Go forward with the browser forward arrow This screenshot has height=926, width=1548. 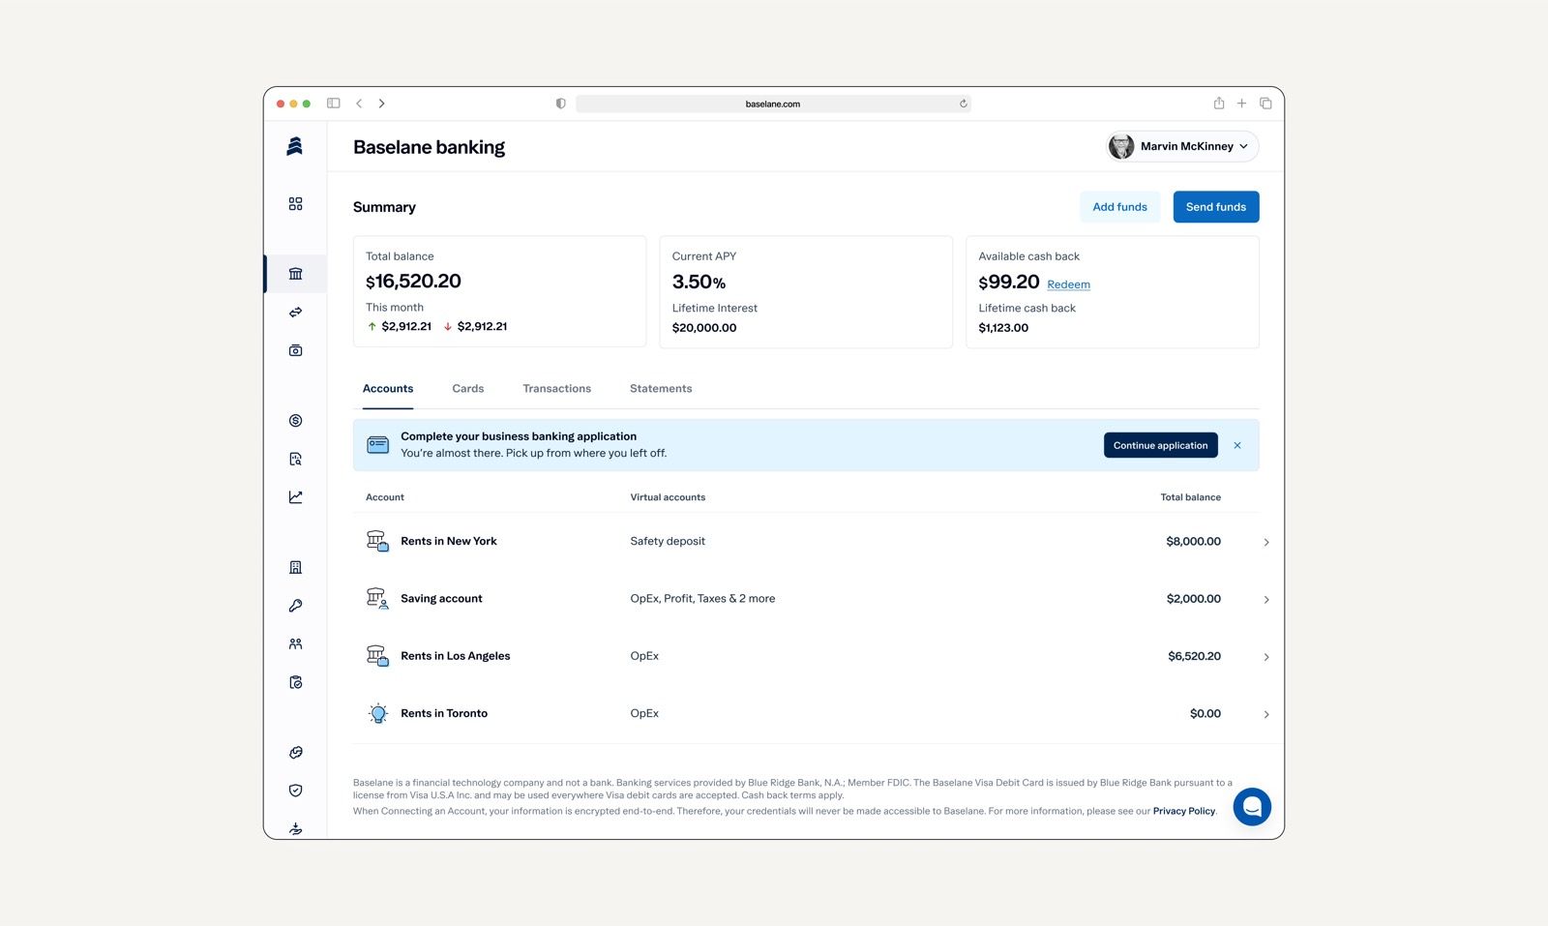(x=381, y=104)
